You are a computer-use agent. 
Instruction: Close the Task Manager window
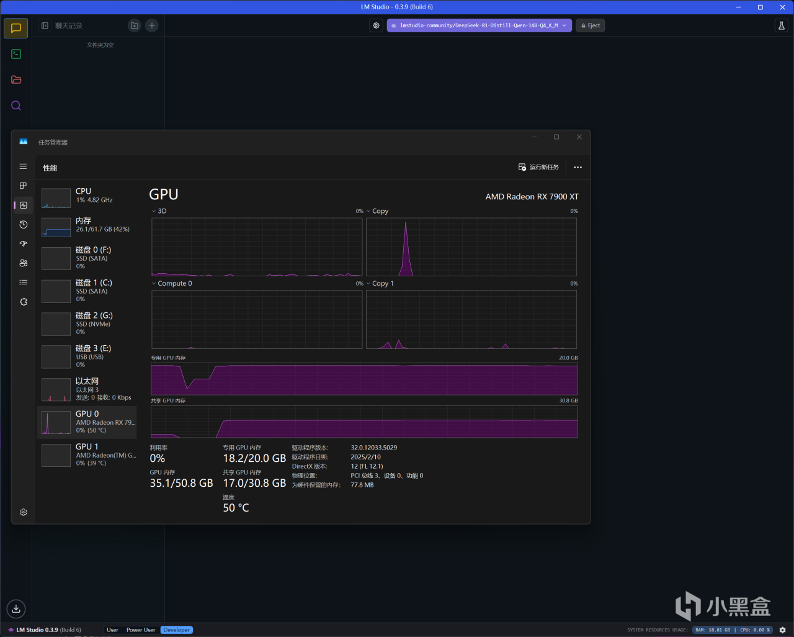pos(579,137)
